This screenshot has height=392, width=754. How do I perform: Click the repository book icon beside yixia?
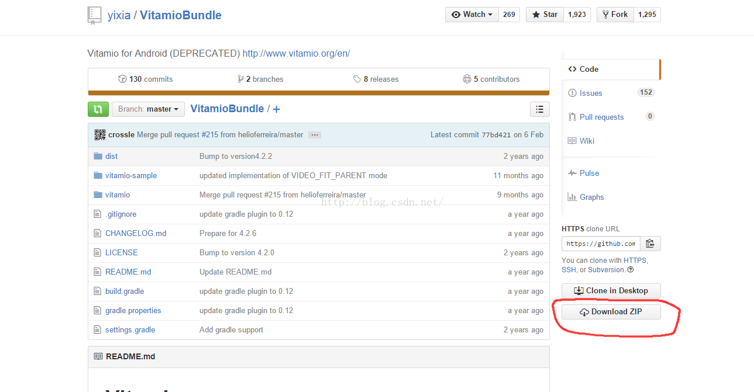point(94,15)
